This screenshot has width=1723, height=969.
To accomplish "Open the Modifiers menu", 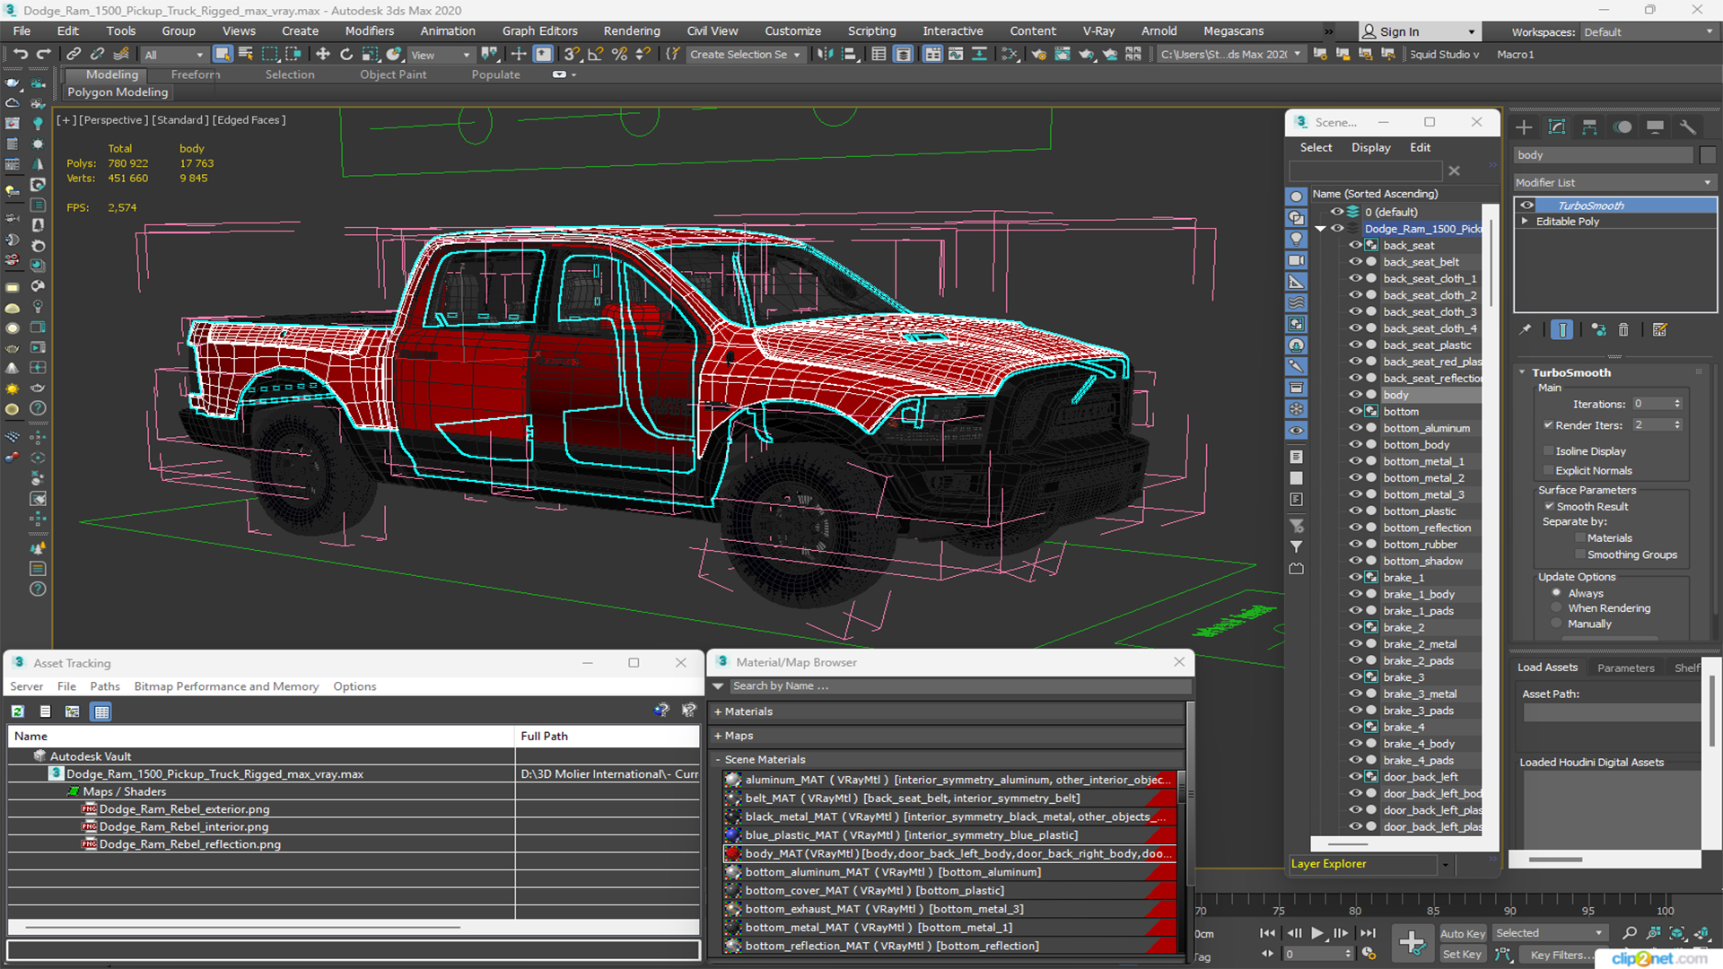I will coord(370,31).
